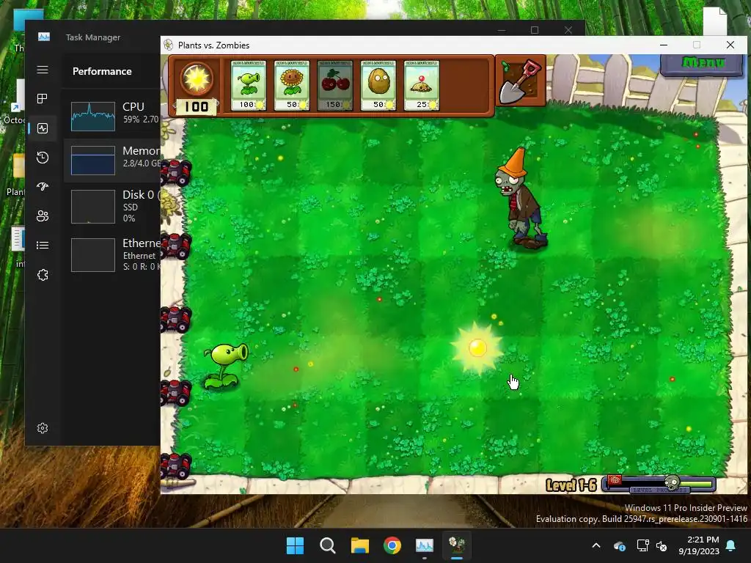Switch to Plants vs. Zombies taskbar icon
This screenshot has height=563, width=751.
point(457,545)
